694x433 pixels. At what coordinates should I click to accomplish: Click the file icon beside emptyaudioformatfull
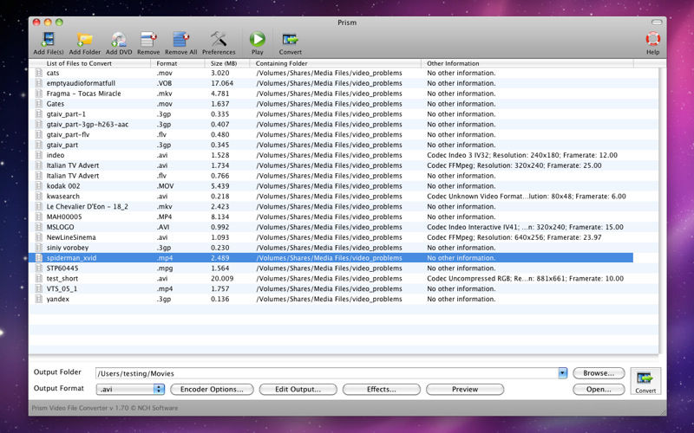pyautogui.click(x=39, y=83)
